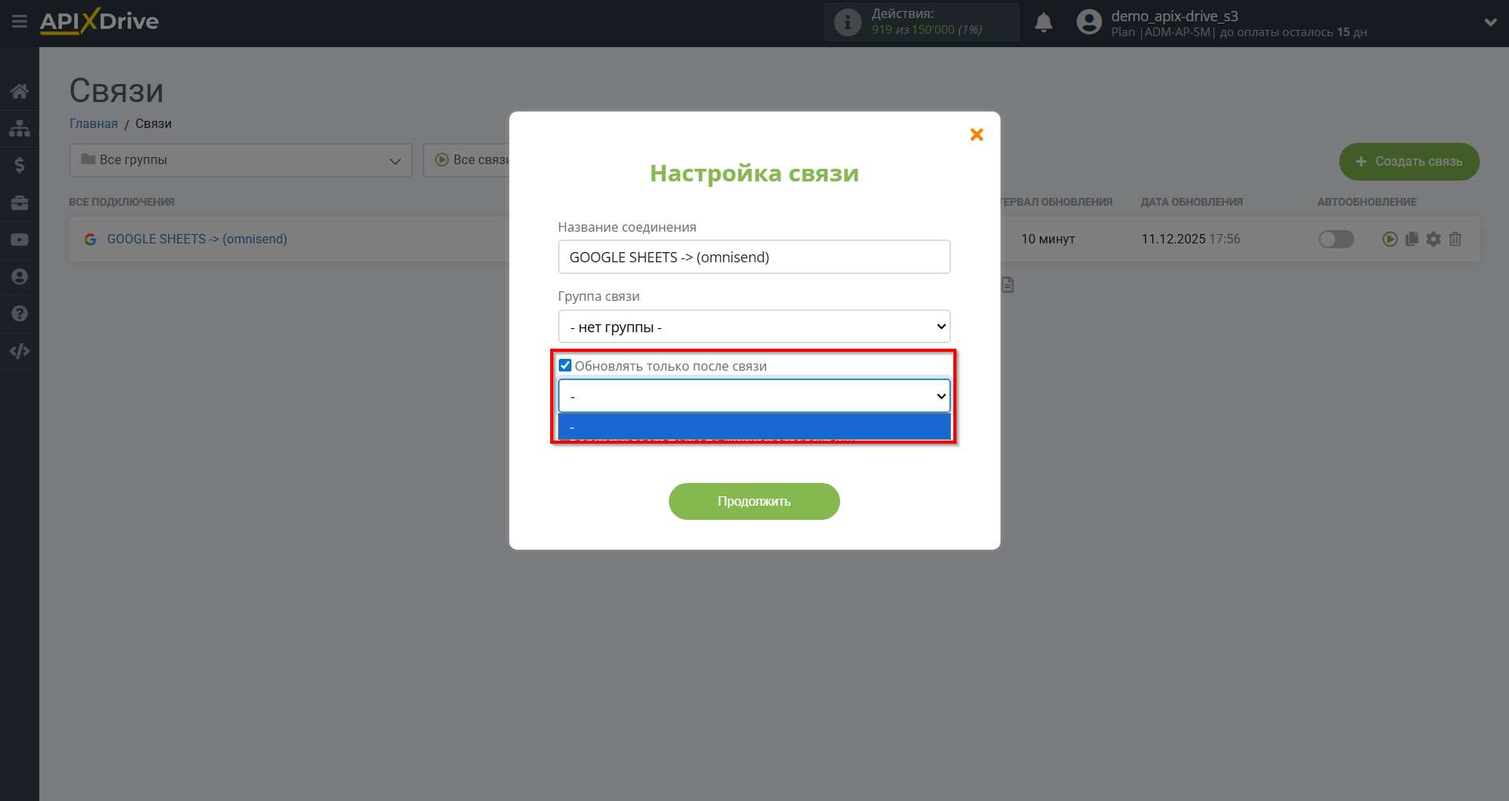Open the hamburger menu at top left
Image resolution: width=1509 pixels, height=801 pixels.
point(19,21)
